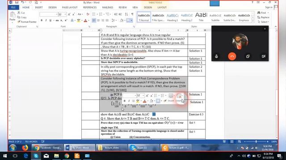This screenshot has width=286, height=160.
Task: Toggle Underline formatting in ribbon
Action: pyautogui.click(x=50, y=20)
